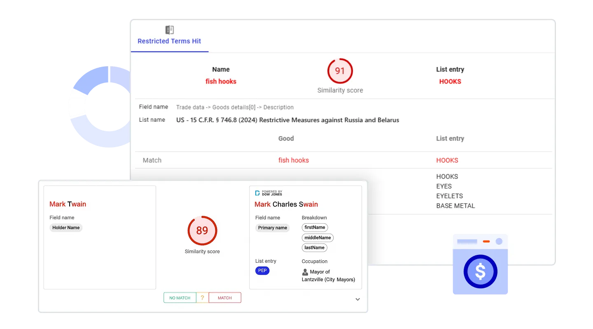Click the donut chart graphic
The image size is (593, 329).
click(x=99, y=107)
